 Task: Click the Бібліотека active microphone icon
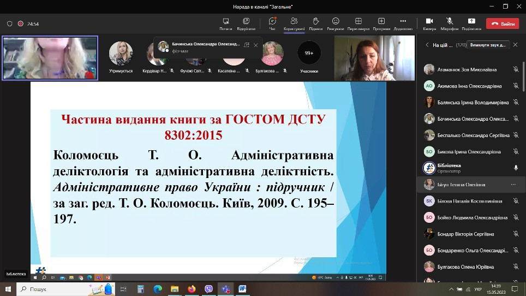516,168
